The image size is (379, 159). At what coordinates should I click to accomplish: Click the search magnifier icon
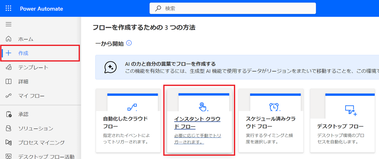pyautogui.click(x=158, y=9)
